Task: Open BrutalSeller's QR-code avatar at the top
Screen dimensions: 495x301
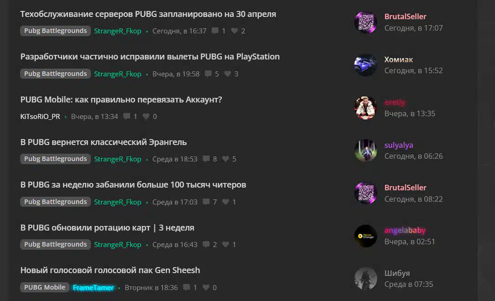Action: 366,22
